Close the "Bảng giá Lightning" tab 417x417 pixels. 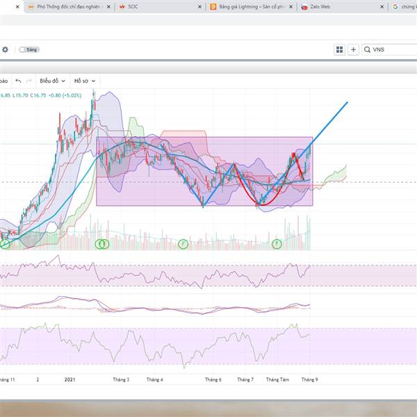point(291,7)
